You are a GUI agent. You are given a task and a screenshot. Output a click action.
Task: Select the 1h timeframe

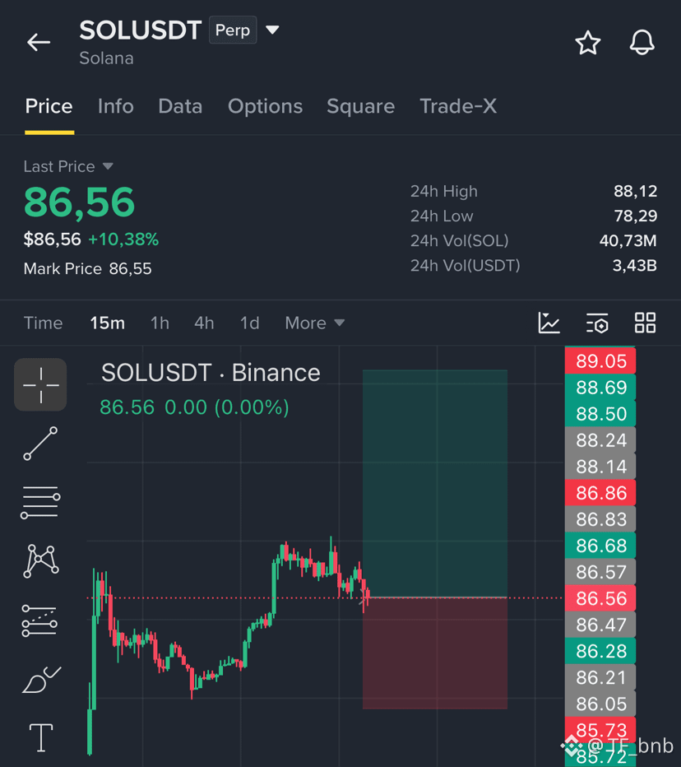click(160, 323)
